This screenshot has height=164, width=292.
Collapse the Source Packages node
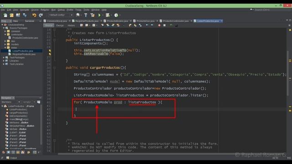(4, 28)
